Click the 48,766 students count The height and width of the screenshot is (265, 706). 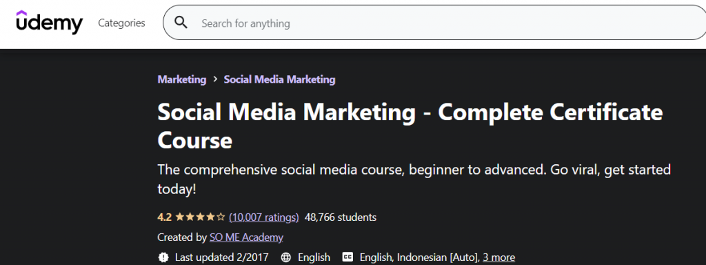(x=341, y=217)
